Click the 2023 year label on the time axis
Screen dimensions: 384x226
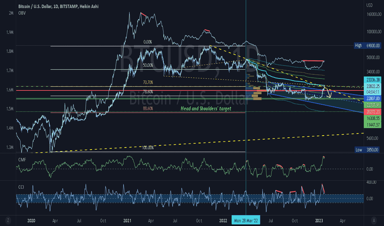[x=319, y=221]
